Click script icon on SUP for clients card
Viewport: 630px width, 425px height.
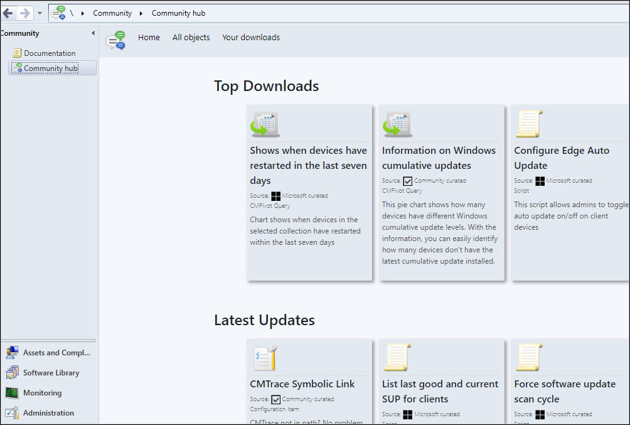tap(397, 357)
